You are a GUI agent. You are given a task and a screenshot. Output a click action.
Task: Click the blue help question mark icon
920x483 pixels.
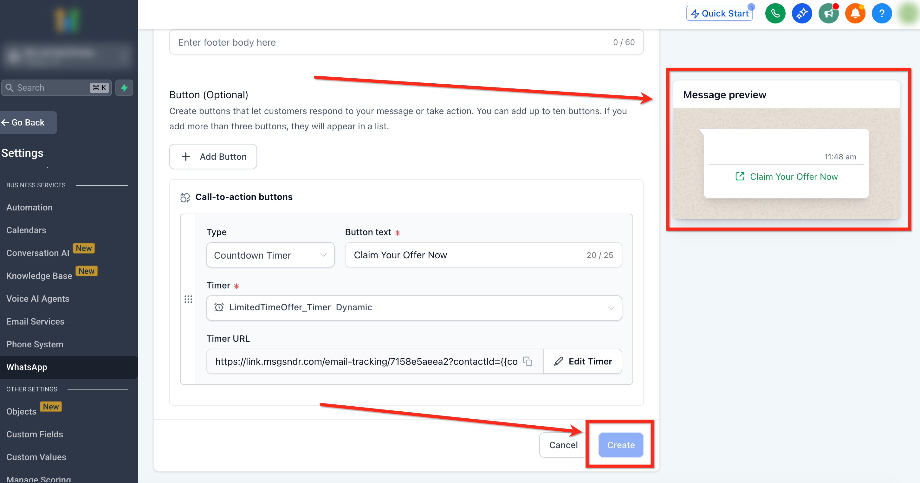(x=881, y=14)
